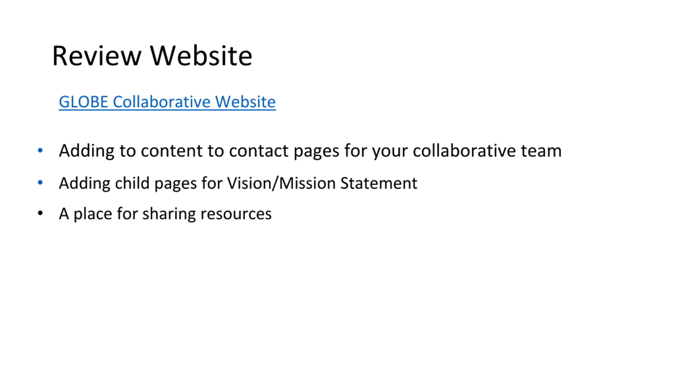Viewport: 674px width, 379px height.
Task: Select the Vision/Mission Statement bullet text
Action: pyautogui.click(x=238, y=183)
